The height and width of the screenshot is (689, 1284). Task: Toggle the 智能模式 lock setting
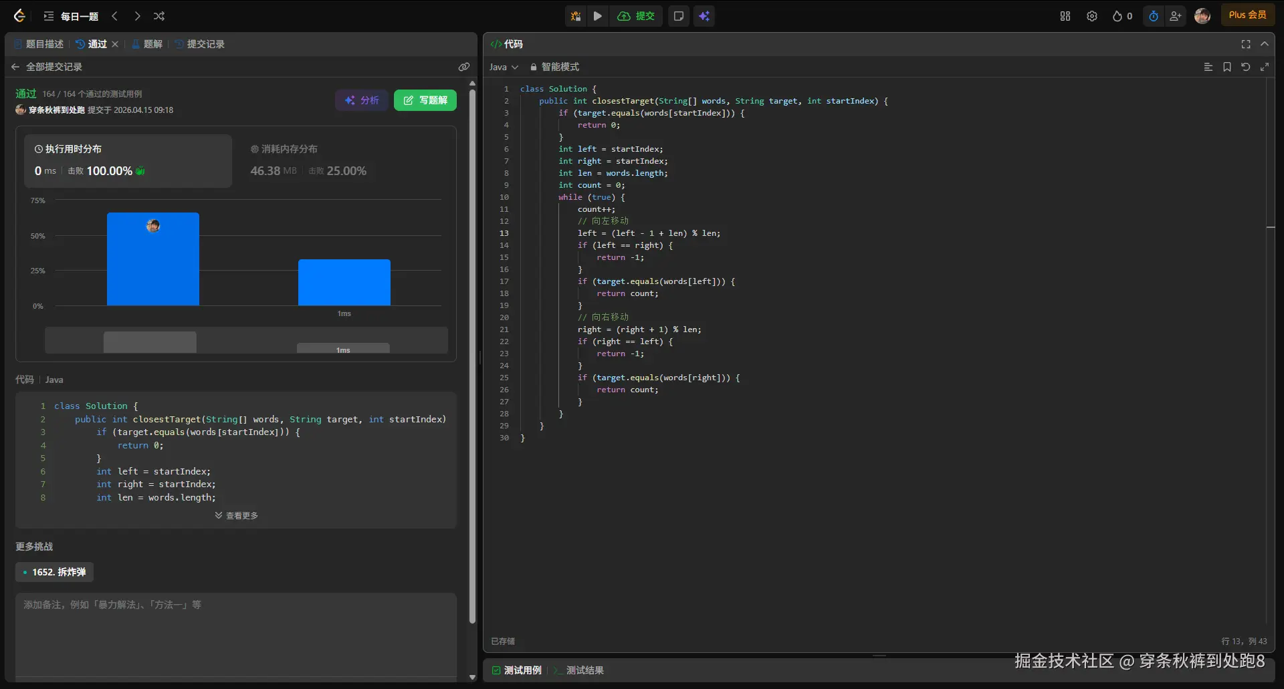(554, 67)
